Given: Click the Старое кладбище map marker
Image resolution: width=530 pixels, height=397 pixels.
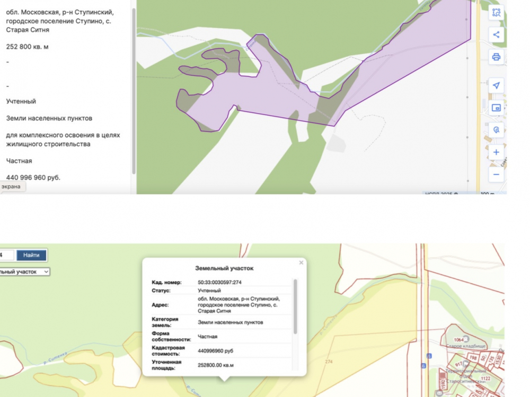Looking at the screenshot, I should [x=459, y=340].
